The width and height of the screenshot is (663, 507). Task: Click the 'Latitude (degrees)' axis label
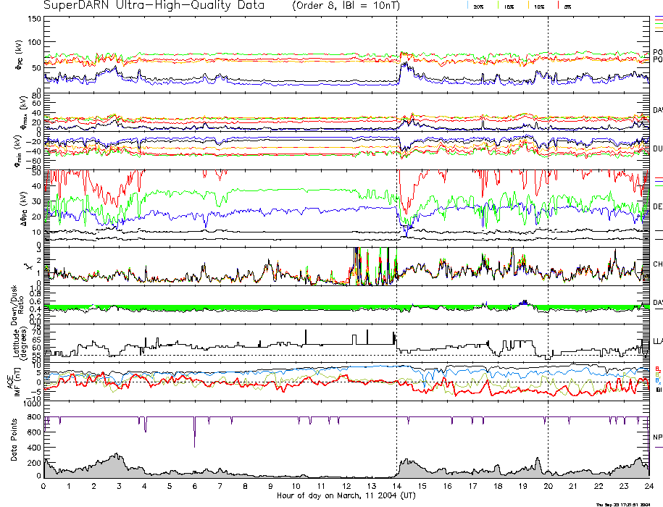[x=19, y=343]
